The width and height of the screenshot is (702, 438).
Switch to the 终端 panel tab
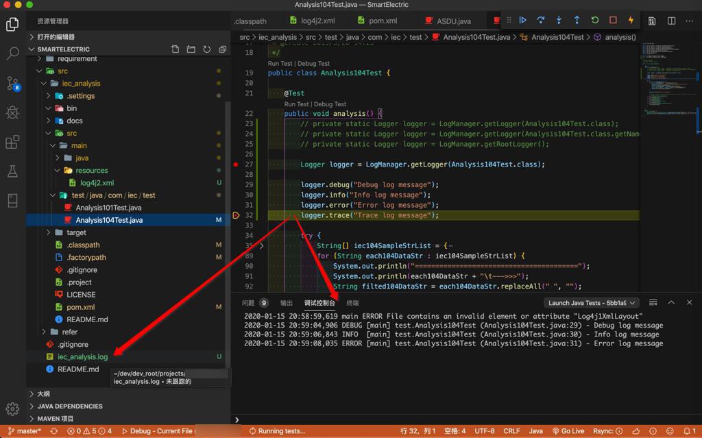pyautogui.click(x=352, y=303)
